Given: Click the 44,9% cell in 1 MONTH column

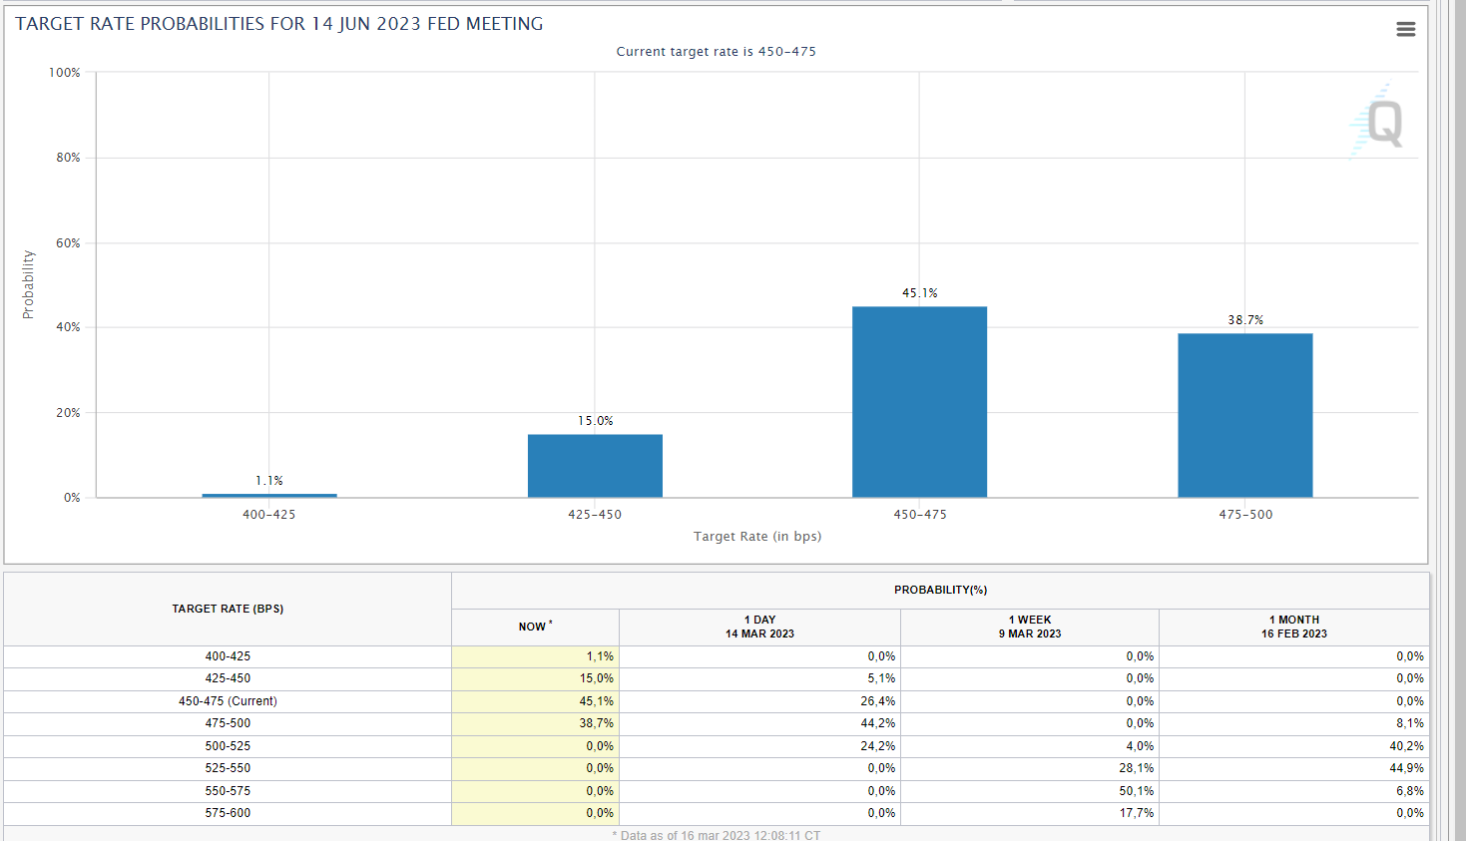Looking at the screenshot, I should click(x=1406, y=768).
